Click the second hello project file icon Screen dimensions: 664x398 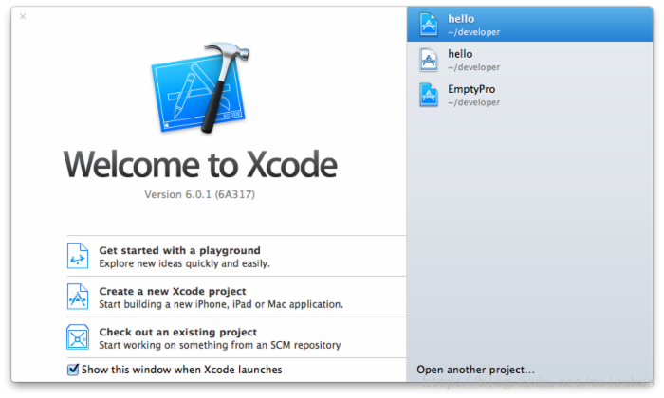pos(431,60)
